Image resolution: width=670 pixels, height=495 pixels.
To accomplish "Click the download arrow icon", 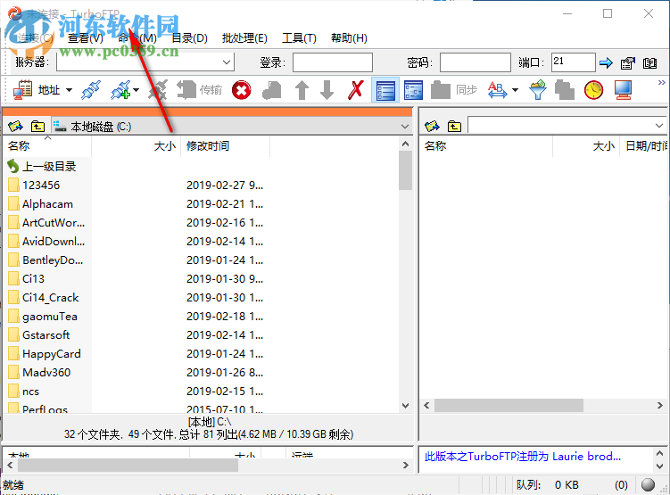I will coord(327,90).
